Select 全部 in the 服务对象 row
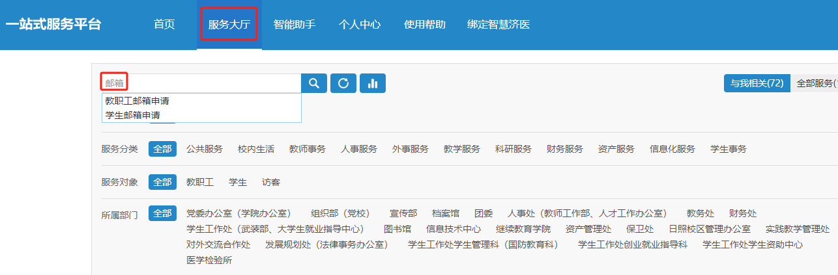 click(x=162, y=182)
